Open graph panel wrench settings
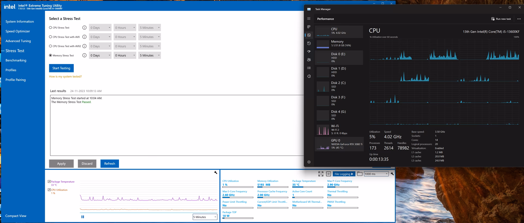This screenshot has height=223, width=524. [x=216, y=172]
